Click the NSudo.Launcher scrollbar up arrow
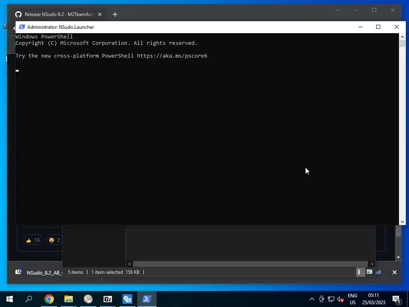The image size is (409, 307). pyautogui.click(x=402, y=37)
